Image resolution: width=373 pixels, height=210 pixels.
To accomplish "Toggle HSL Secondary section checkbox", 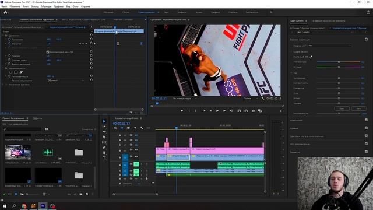I will (x=366, y=143).
